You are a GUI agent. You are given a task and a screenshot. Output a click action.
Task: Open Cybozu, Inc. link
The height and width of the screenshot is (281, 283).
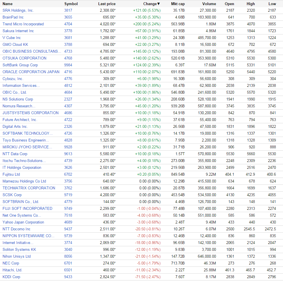pos(13,79)
